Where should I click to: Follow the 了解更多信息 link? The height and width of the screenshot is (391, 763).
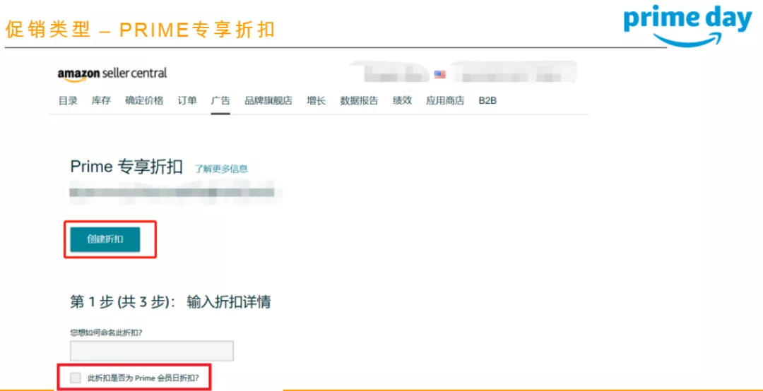click(221, 169)
